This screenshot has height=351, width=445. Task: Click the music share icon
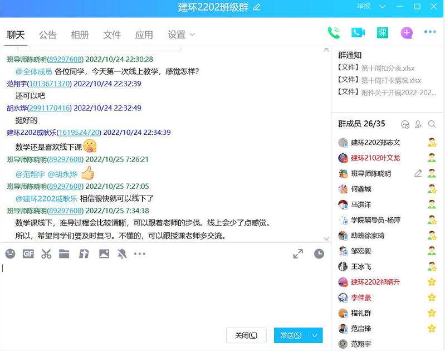coord(84,253)
